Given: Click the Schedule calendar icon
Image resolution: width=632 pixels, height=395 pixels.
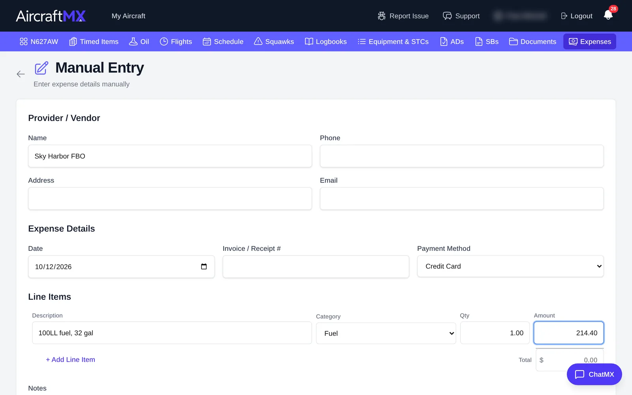Looking at the screenshot, I should 207,41.
